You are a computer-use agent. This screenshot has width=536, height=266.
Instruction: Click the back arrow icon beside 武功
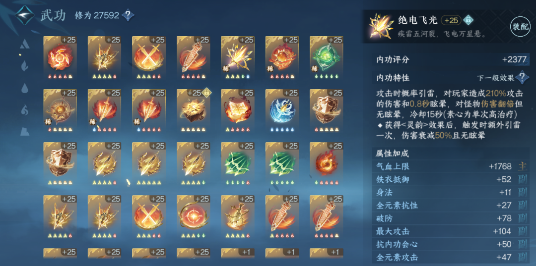[x=25, y=15]
